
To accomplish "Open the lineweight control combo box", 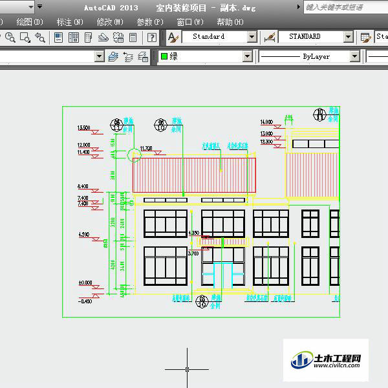I will coord(377,56).
